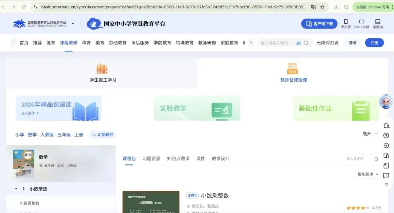Open the 美育 nav item
The image size is (394, 213).
click(x=100, y=43)
